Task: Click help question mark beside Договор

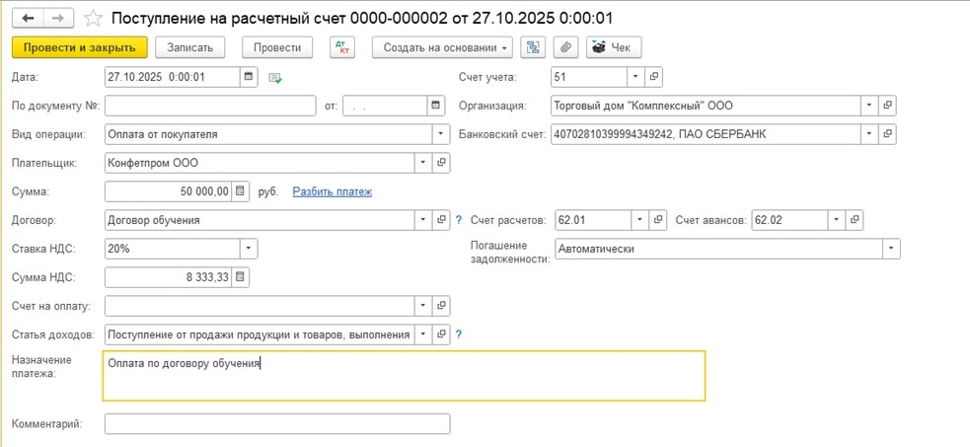Action: tap(458, 220)
